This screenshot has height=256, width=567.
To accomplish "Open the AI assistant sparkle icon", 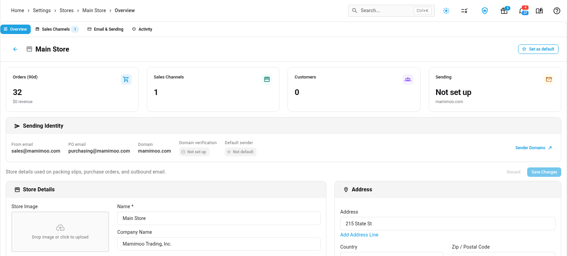I will pyautogui.click(x=446, y=11).
